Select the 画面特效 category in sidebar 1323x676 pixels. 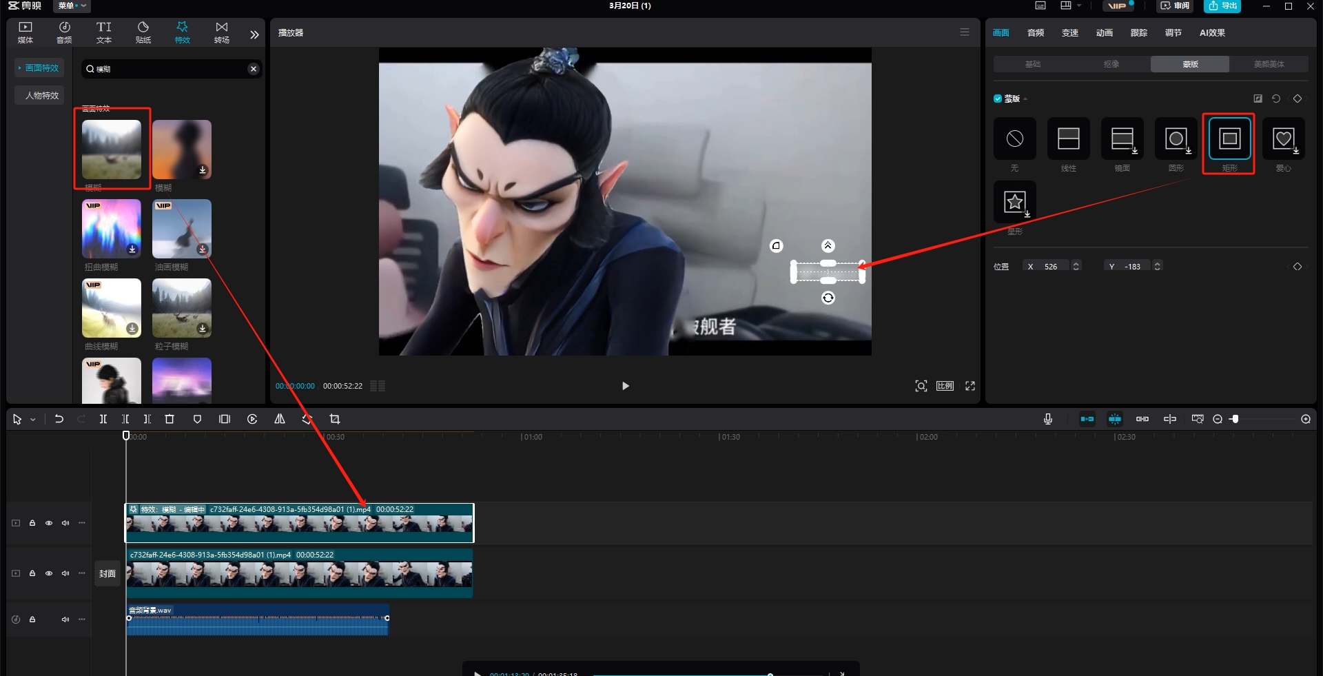(40, 68)
